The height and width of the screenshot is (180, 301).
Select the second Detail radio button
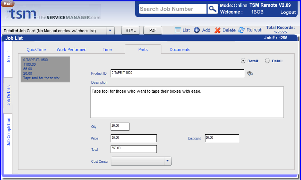click(267, 61)
